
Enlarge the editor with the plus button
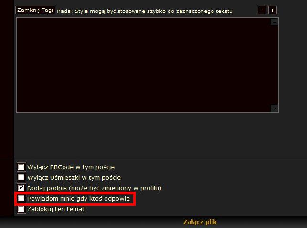pos(272,10)
